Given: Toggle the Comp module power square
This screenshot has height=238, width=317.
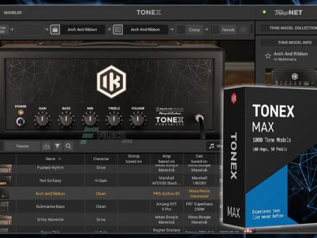Looking at the screenshot, I should click(181, 29).
